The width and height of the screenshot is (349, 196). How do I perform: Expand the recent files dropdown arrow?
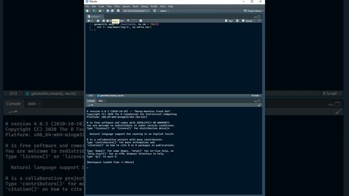point(104,11)
